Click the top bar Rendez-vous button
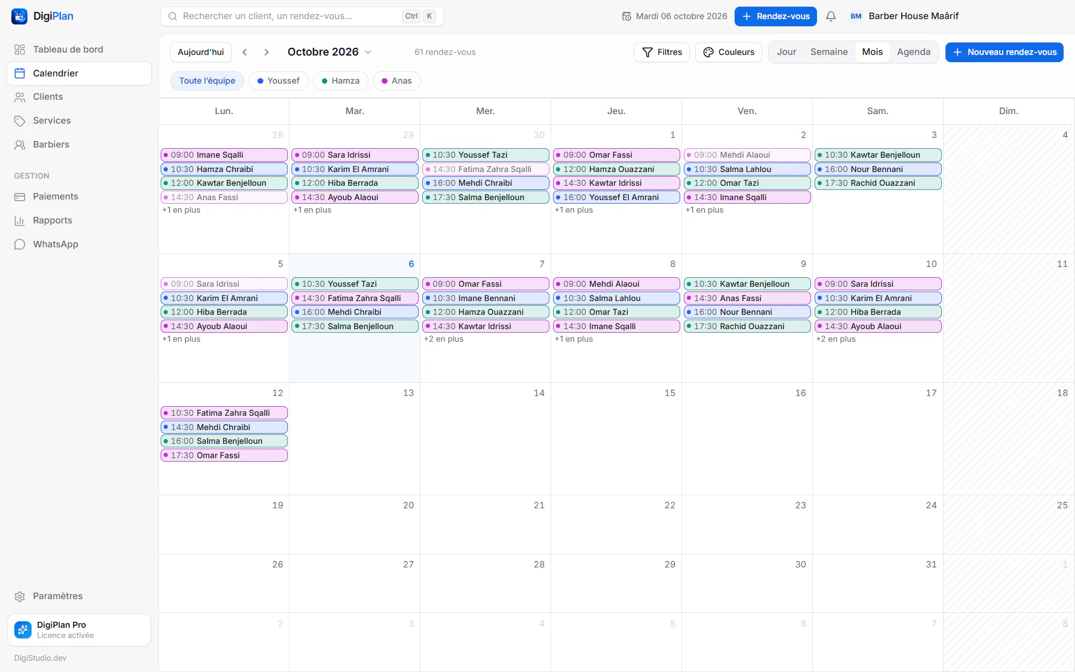 click(x=776, y=16)
